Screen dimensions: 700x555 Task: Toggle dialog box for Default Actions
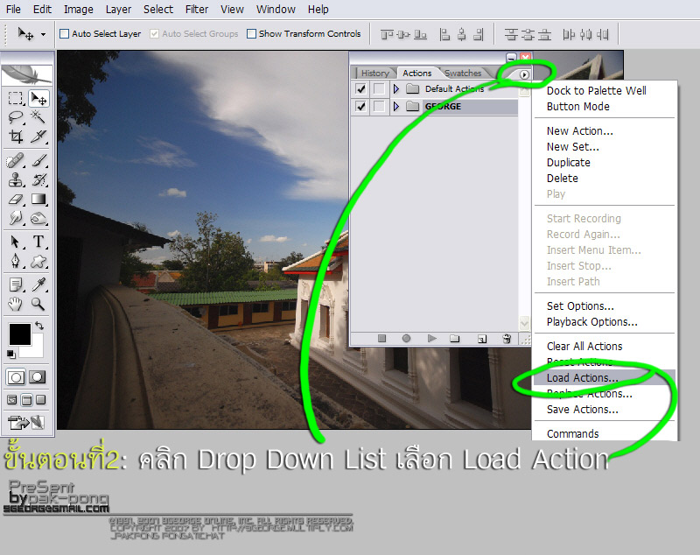pos(379,89)
